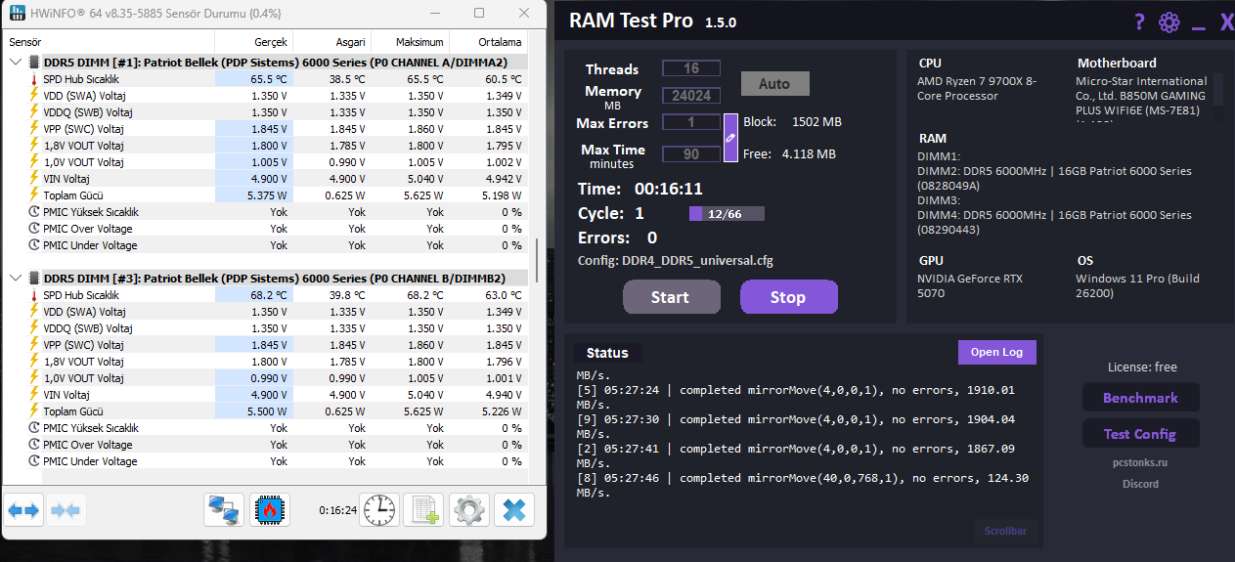Click the flame chip stress-test icon in HWiNFO
The height and width of the screenshot is (562, 1235).
pos(270,509)
